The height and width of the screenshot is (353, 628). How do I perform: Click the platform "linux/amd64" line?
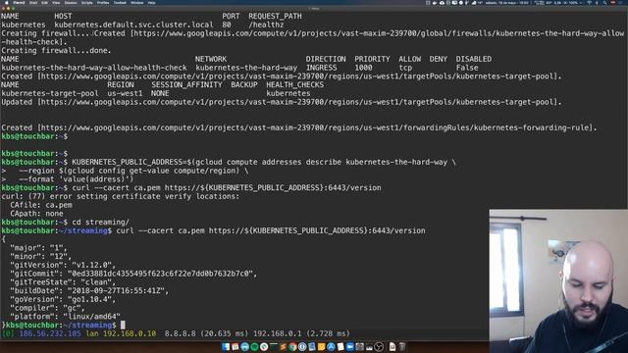click(66, 317)
